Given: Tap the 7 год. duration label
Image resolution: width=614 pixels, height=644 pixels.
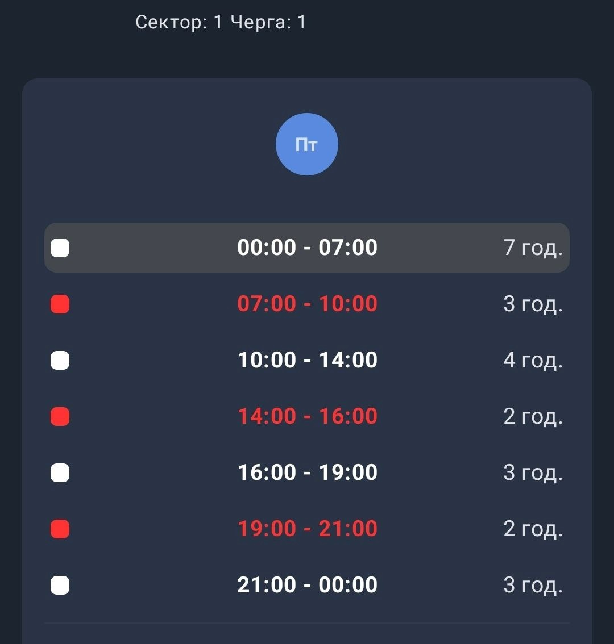Looking at the screenshot, I should [533, 248].
